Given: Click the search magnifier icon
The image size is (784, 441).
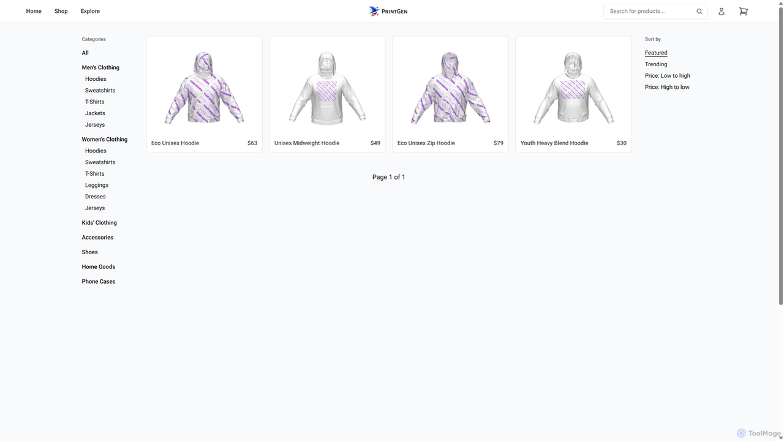Looking at the screenshot, I should (x=699, y=11).
